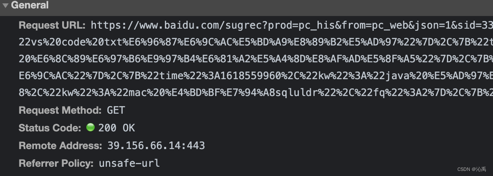493x176 pixels.
Task: Click the General section header label
Action: coord(30,5)
